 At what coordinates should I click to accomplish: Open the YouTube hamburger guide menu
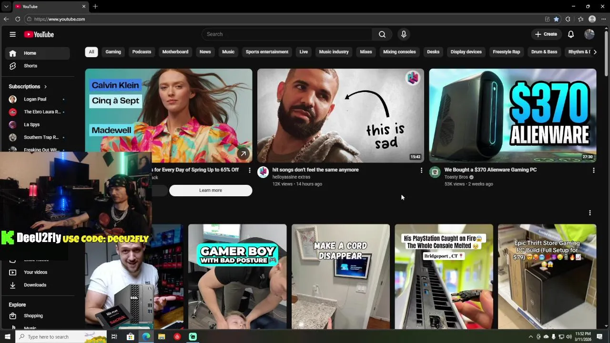tap(13, 34)
